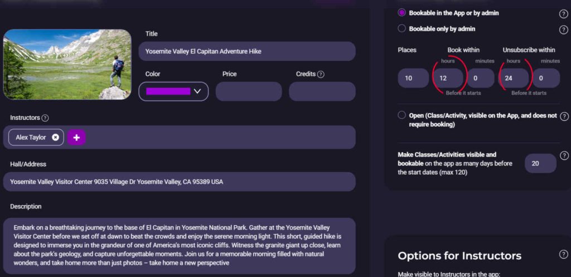Open help icon for Open Class/Activity option
Image resolution: width=571 pixels, height=277 pixels.
pyautogui.click(x=564, y=116)
